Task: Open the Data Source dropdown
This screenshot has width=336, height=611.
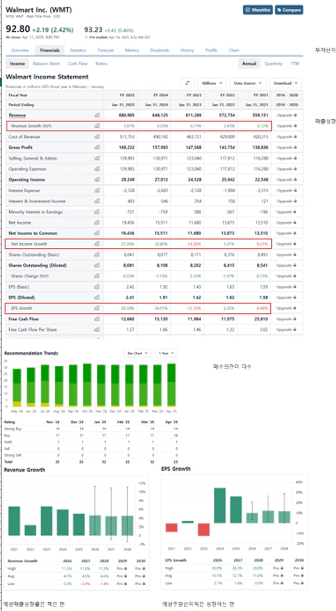Action: (x=248, y=83)
